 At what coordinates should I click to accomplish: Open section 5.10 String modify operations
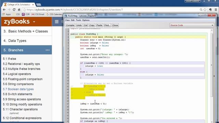tap(23, 104)
